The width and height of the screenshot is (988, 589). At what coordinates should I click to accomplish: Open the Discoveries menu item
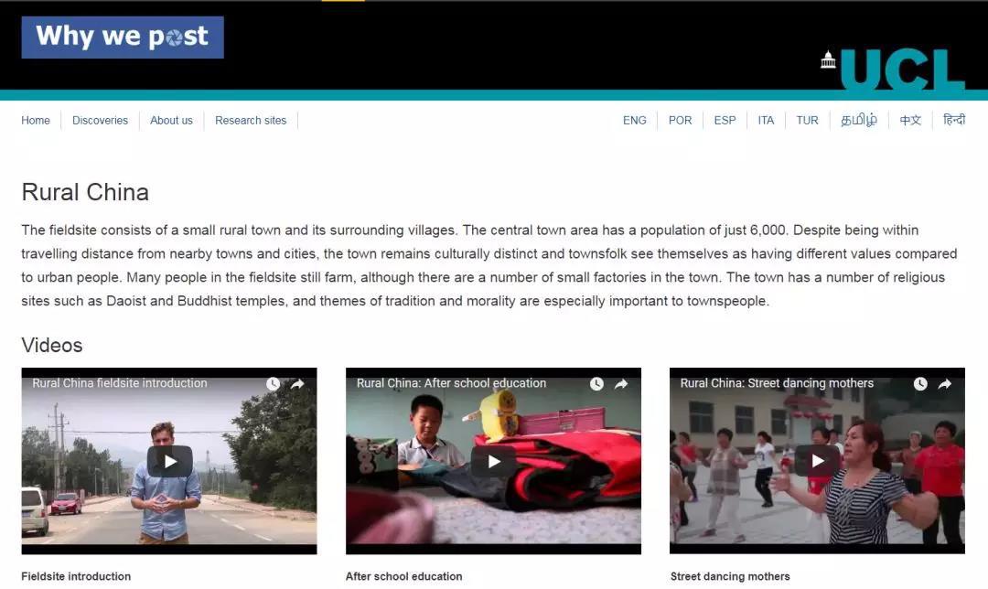pyautogui.click(x=100, y=121)
